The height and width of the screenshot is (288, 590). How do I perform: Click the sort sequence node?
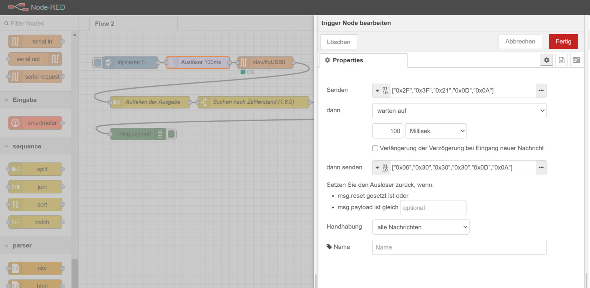coord(35,205)
